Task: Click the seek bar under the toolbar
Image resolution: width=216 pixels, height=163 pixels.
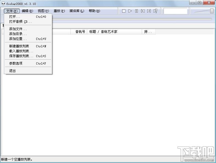Action: [x=132, y=19]
